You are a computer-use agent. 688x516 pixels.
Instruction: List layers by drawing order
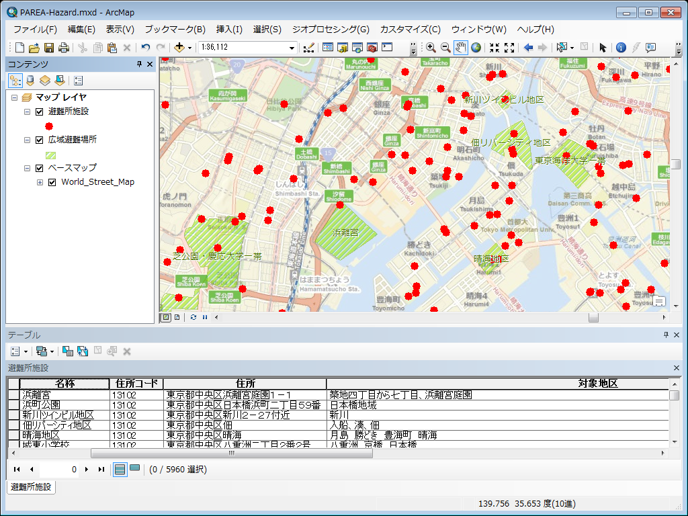(x=15, y=81)
